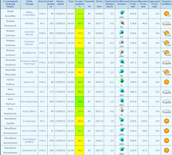This screenshot has height=155, width=172.
Task: Open the Ιθάκη station link
Action: click(29, 111)
